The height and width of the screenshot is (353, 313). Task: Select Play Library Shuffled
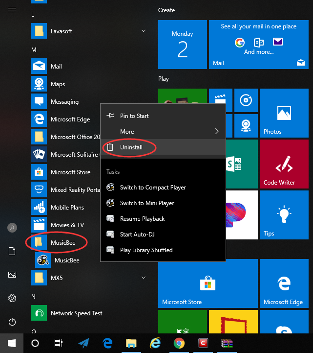click(163, 250)
